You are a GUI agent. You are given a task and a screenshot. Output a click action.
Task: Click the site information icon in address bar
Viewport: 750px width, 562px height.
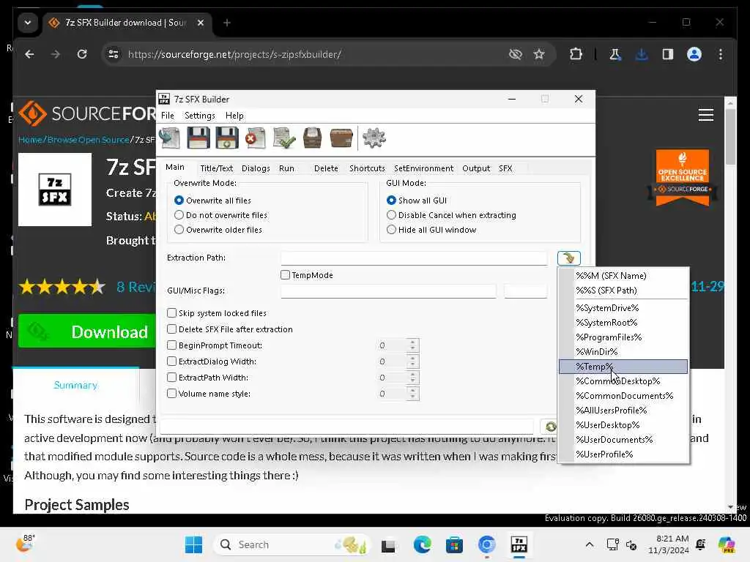click(114, 54)
